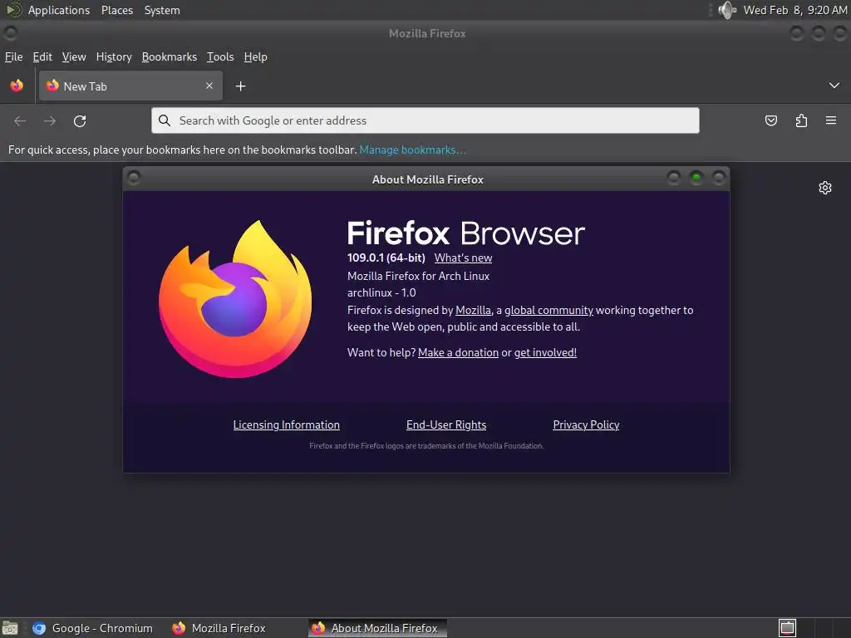Click the show desktop icon in bottom panel
The width and height of the screenshot is (851, 638).
tap(10, 628)
